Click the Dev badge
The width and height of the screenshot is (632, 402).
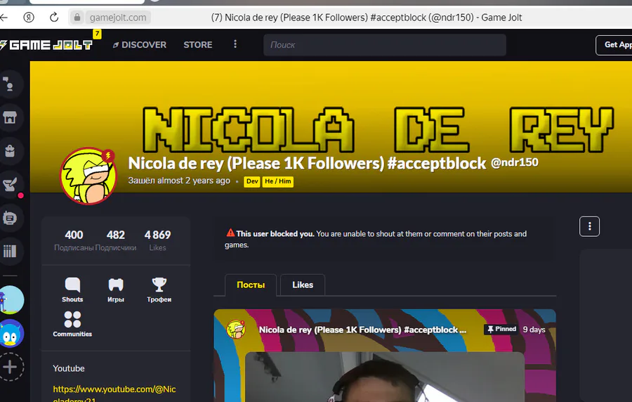coord(252,181)
